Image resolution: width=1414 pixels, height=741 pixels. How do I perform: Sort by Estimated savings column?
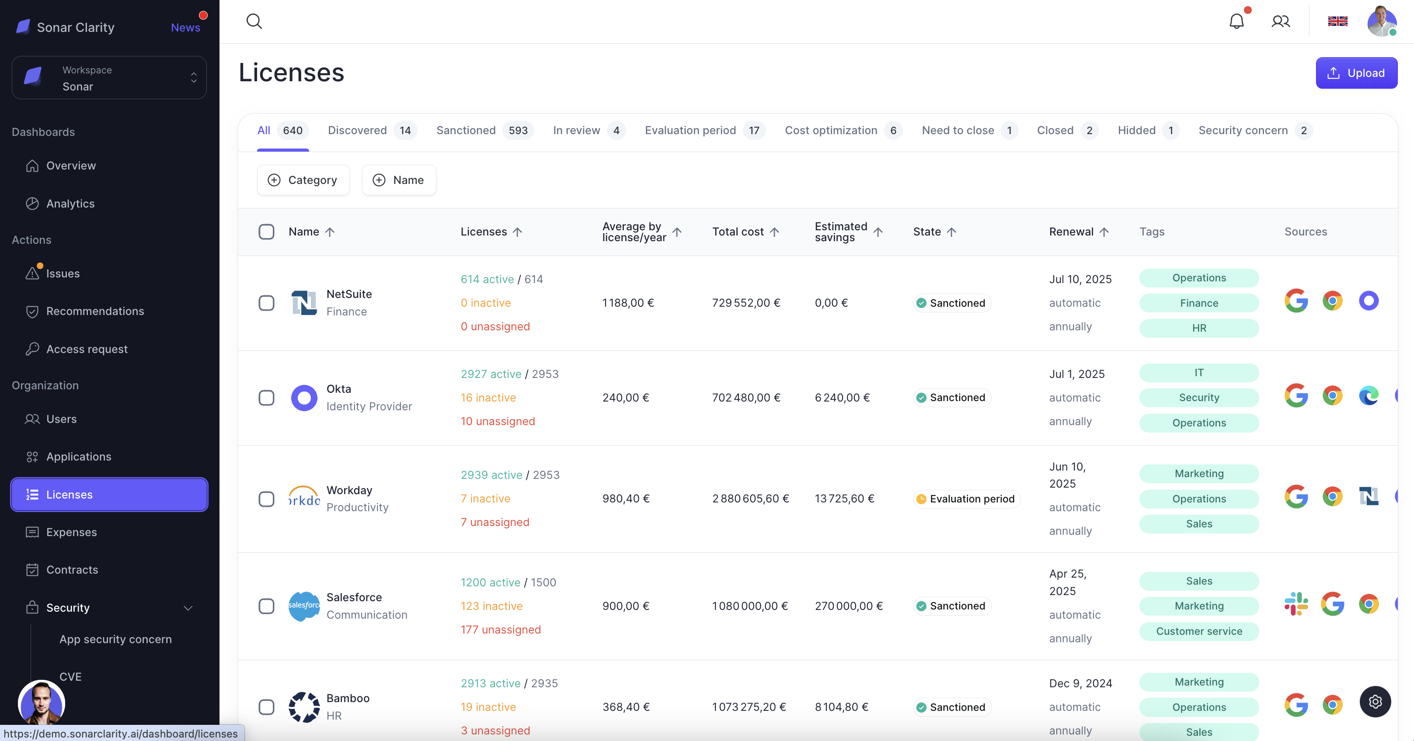(x=849, y=232)
